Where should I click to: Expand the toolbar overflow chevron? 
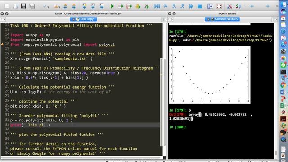277,6
